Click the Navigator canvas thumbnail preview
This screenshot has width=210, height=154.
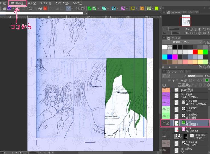coord(185,21)
